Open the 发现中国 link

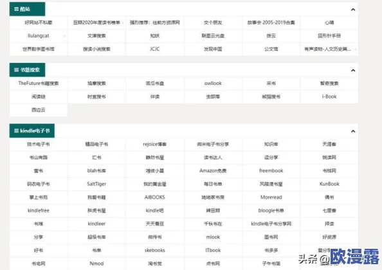pos(213,49)
